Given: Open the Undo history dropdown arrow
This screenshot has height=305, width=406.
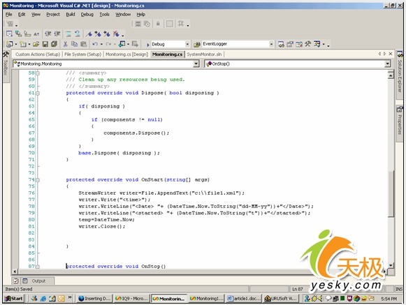Looking at the screenshot, I should tap(101, 44).
